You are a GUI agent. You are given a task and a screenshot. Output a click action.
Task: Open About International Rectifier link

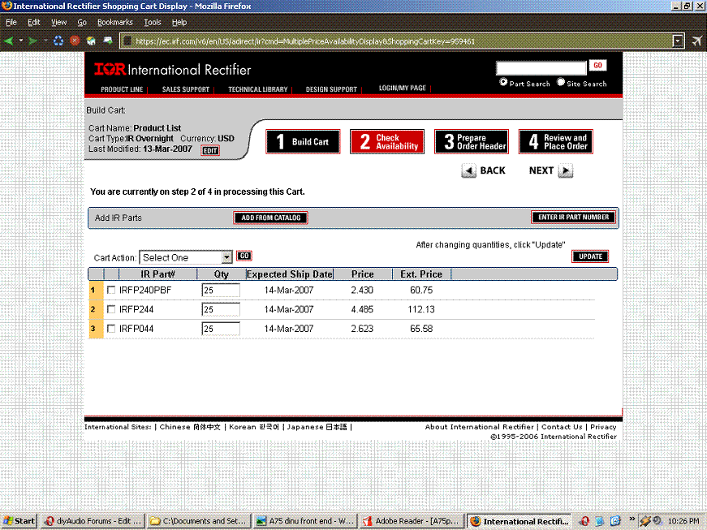click(x=479, y=427)
